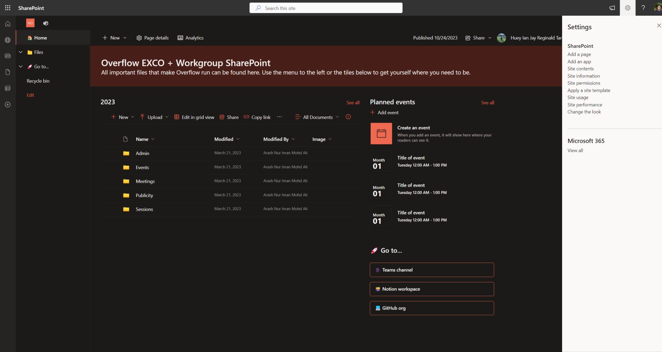The width and height of the screenshot is (662, 352).
Task: Open the Meetings folder
Action: coord(145,181)
